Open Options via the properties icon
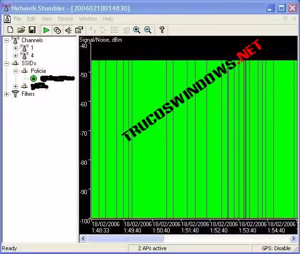This screenshot has height=254, width=300. 79,30
